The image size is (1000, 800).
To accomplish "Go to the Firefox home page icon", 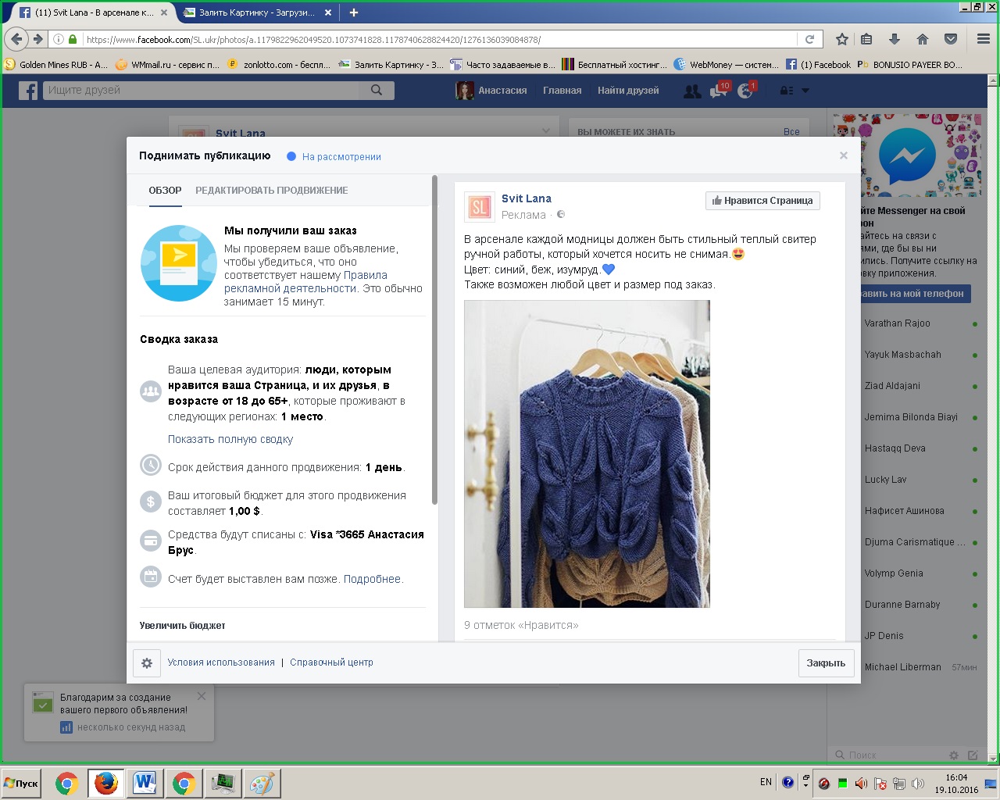I will pyautogui.click(x=923, y=39).
